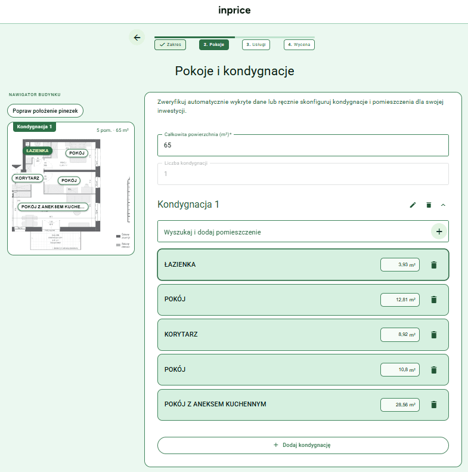The height and width of the screenshot is (472, 468).
Task: Click the Popraw położenie pinezek button
Action: pos(45,111)
